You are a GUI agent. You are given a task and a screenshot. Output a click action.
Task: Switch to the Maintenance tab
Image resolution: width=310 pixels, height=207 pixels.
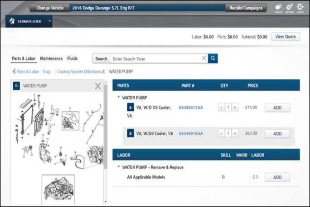point(51,59)
